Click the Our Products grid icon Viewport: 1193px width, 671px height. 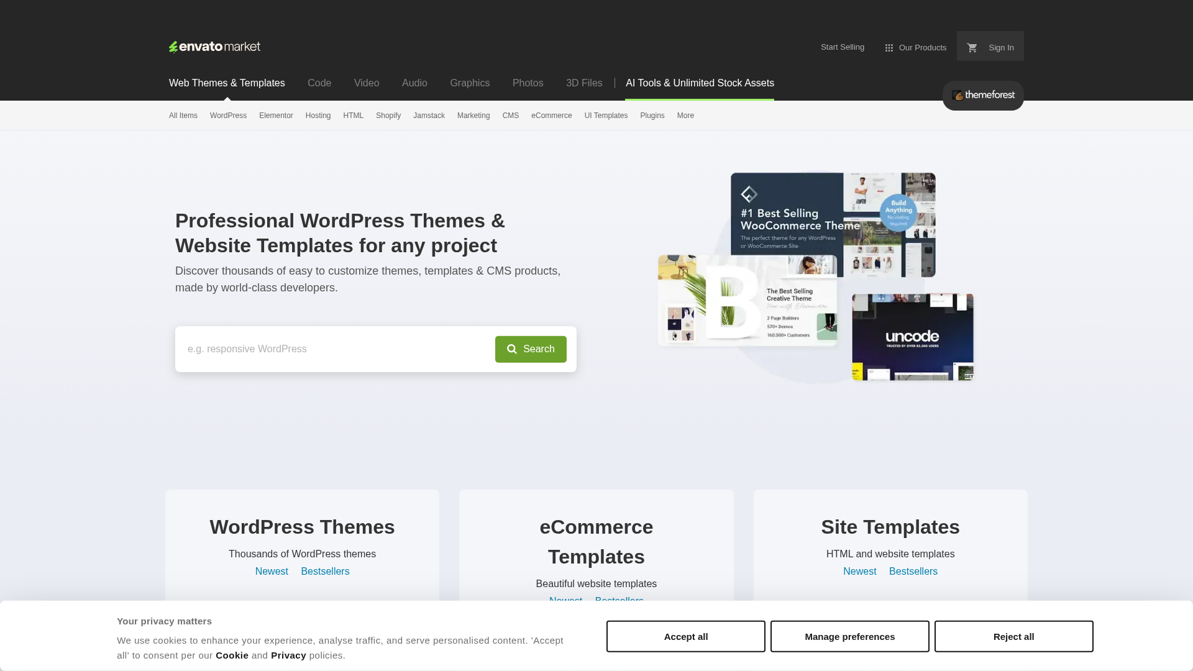(889, 48)
